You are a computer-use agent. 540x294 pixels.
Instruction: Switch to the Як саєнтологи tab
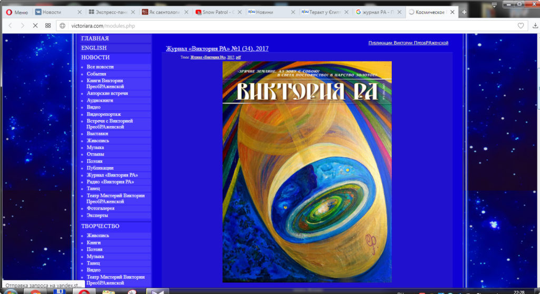(161, 12)
